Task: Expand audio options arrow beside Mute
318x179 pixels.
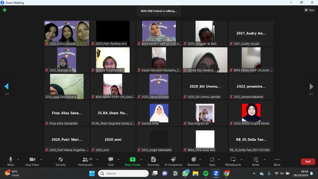Action: (18, 159)
